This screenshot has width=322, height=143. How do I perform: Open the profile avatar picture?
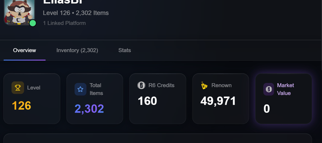[19, 12]
